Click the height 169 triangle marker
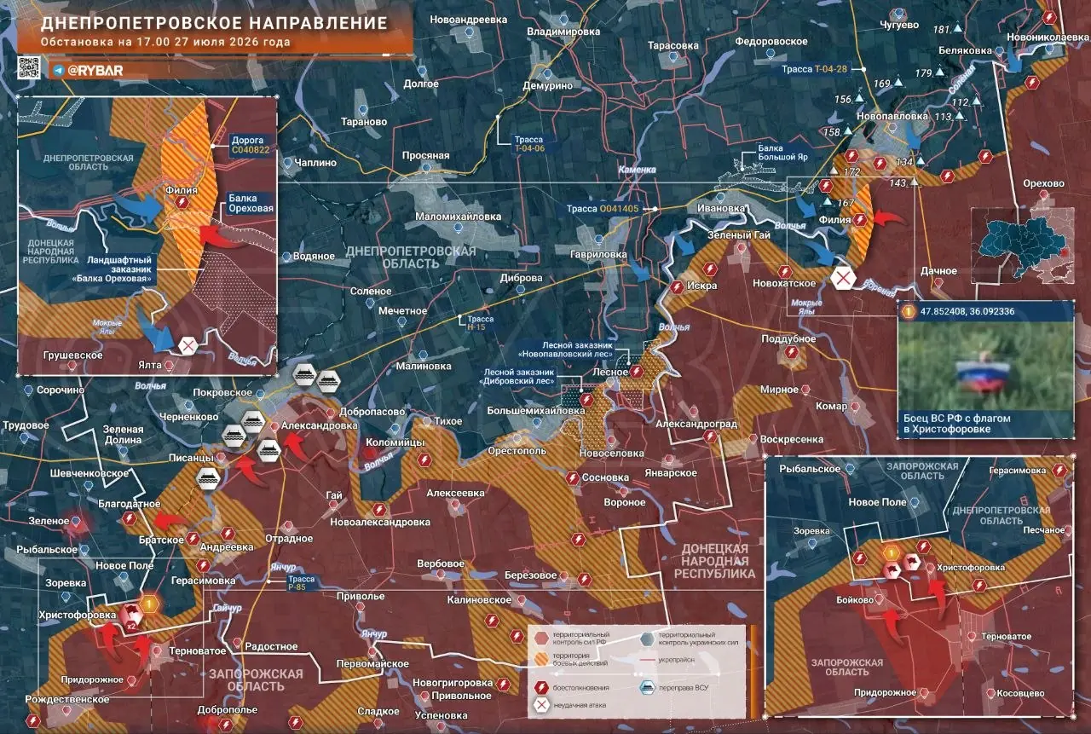 pyautogui.click(x=898, y=84)
